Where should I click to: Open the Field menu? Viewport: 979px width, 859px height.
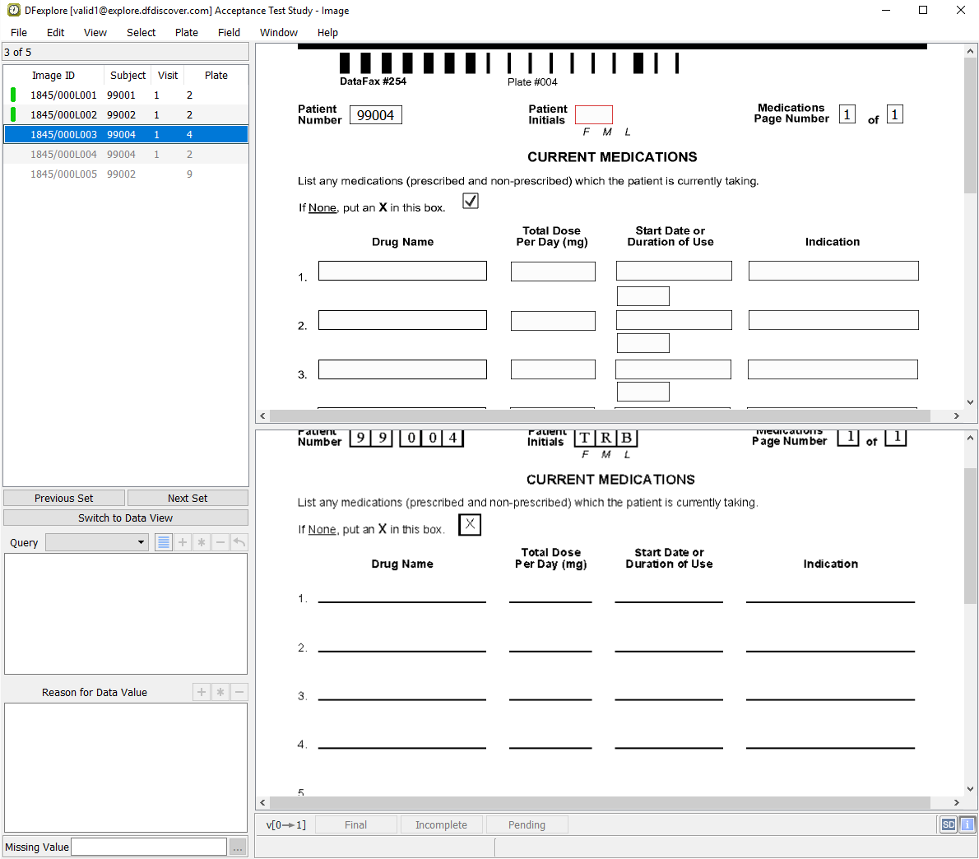coord(229,33)
